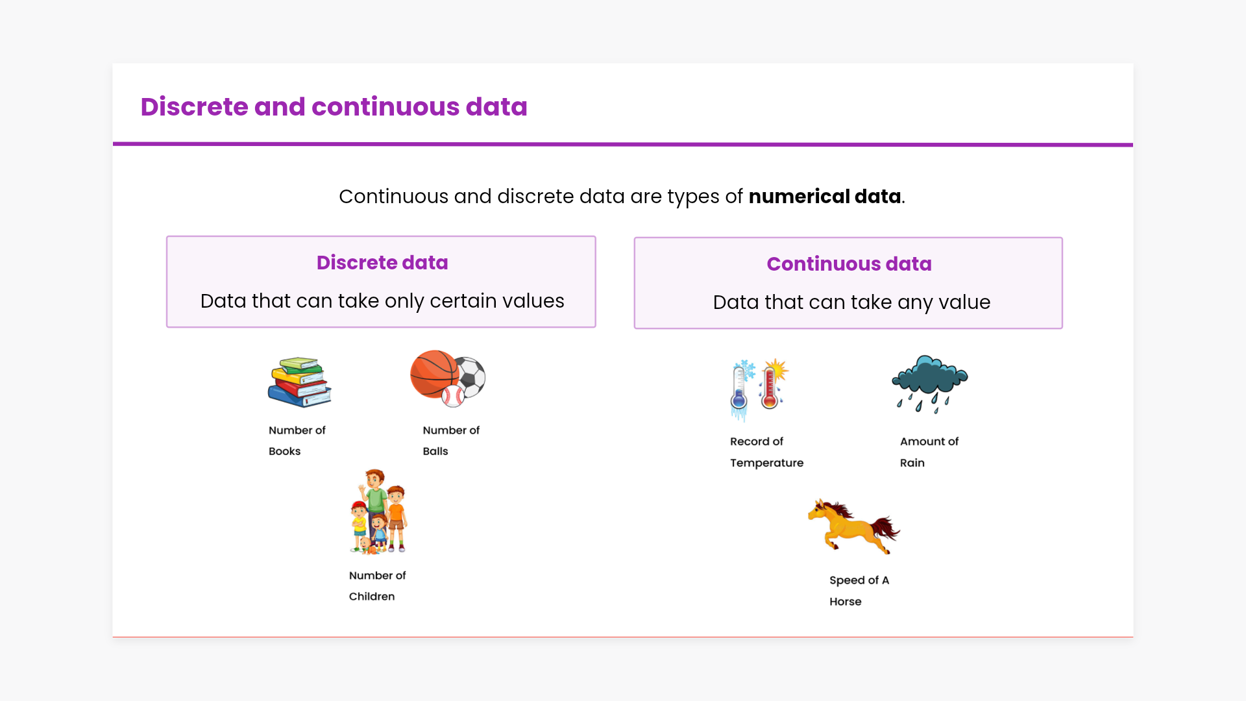
Task: Click the bold numerical data text
Action: pos(824,196)
